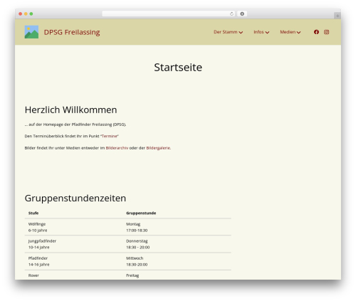Select the Wölflinge table cell
The width and height of the screenshot is (356, 301).
point(73,227)
